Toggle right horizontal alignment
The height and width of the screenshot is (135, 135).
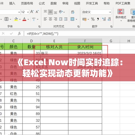pos(55,19)
